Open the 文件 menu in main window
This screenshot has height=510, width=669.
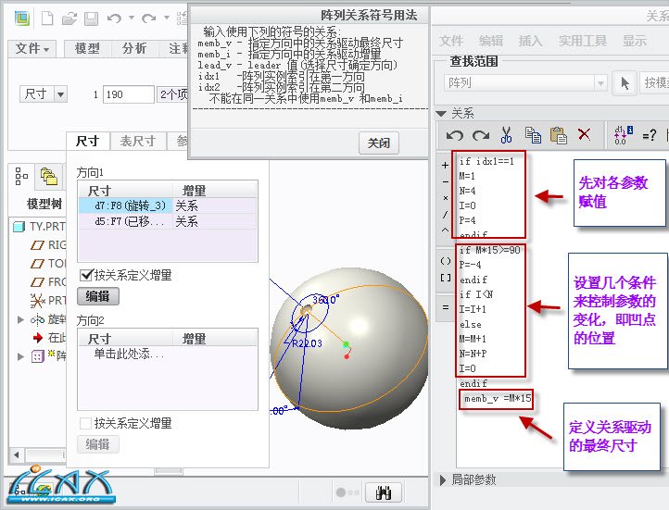pos(32,48)
